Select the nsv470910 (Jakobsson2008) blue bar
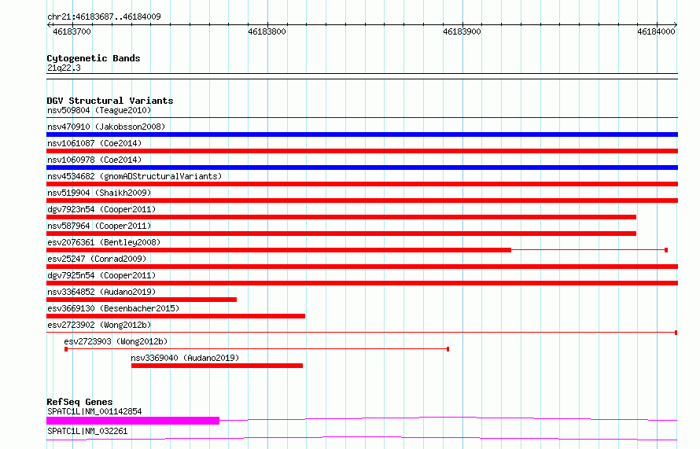The width and height of the screenshot is (700, 449). click(362, 134)
